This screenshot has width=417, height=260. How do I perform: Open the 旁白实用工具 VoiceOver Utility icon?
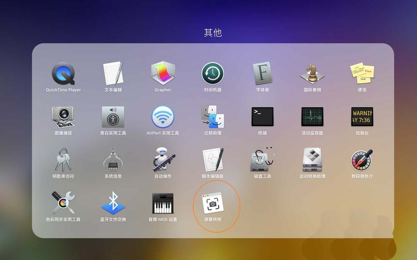[113, 117]
